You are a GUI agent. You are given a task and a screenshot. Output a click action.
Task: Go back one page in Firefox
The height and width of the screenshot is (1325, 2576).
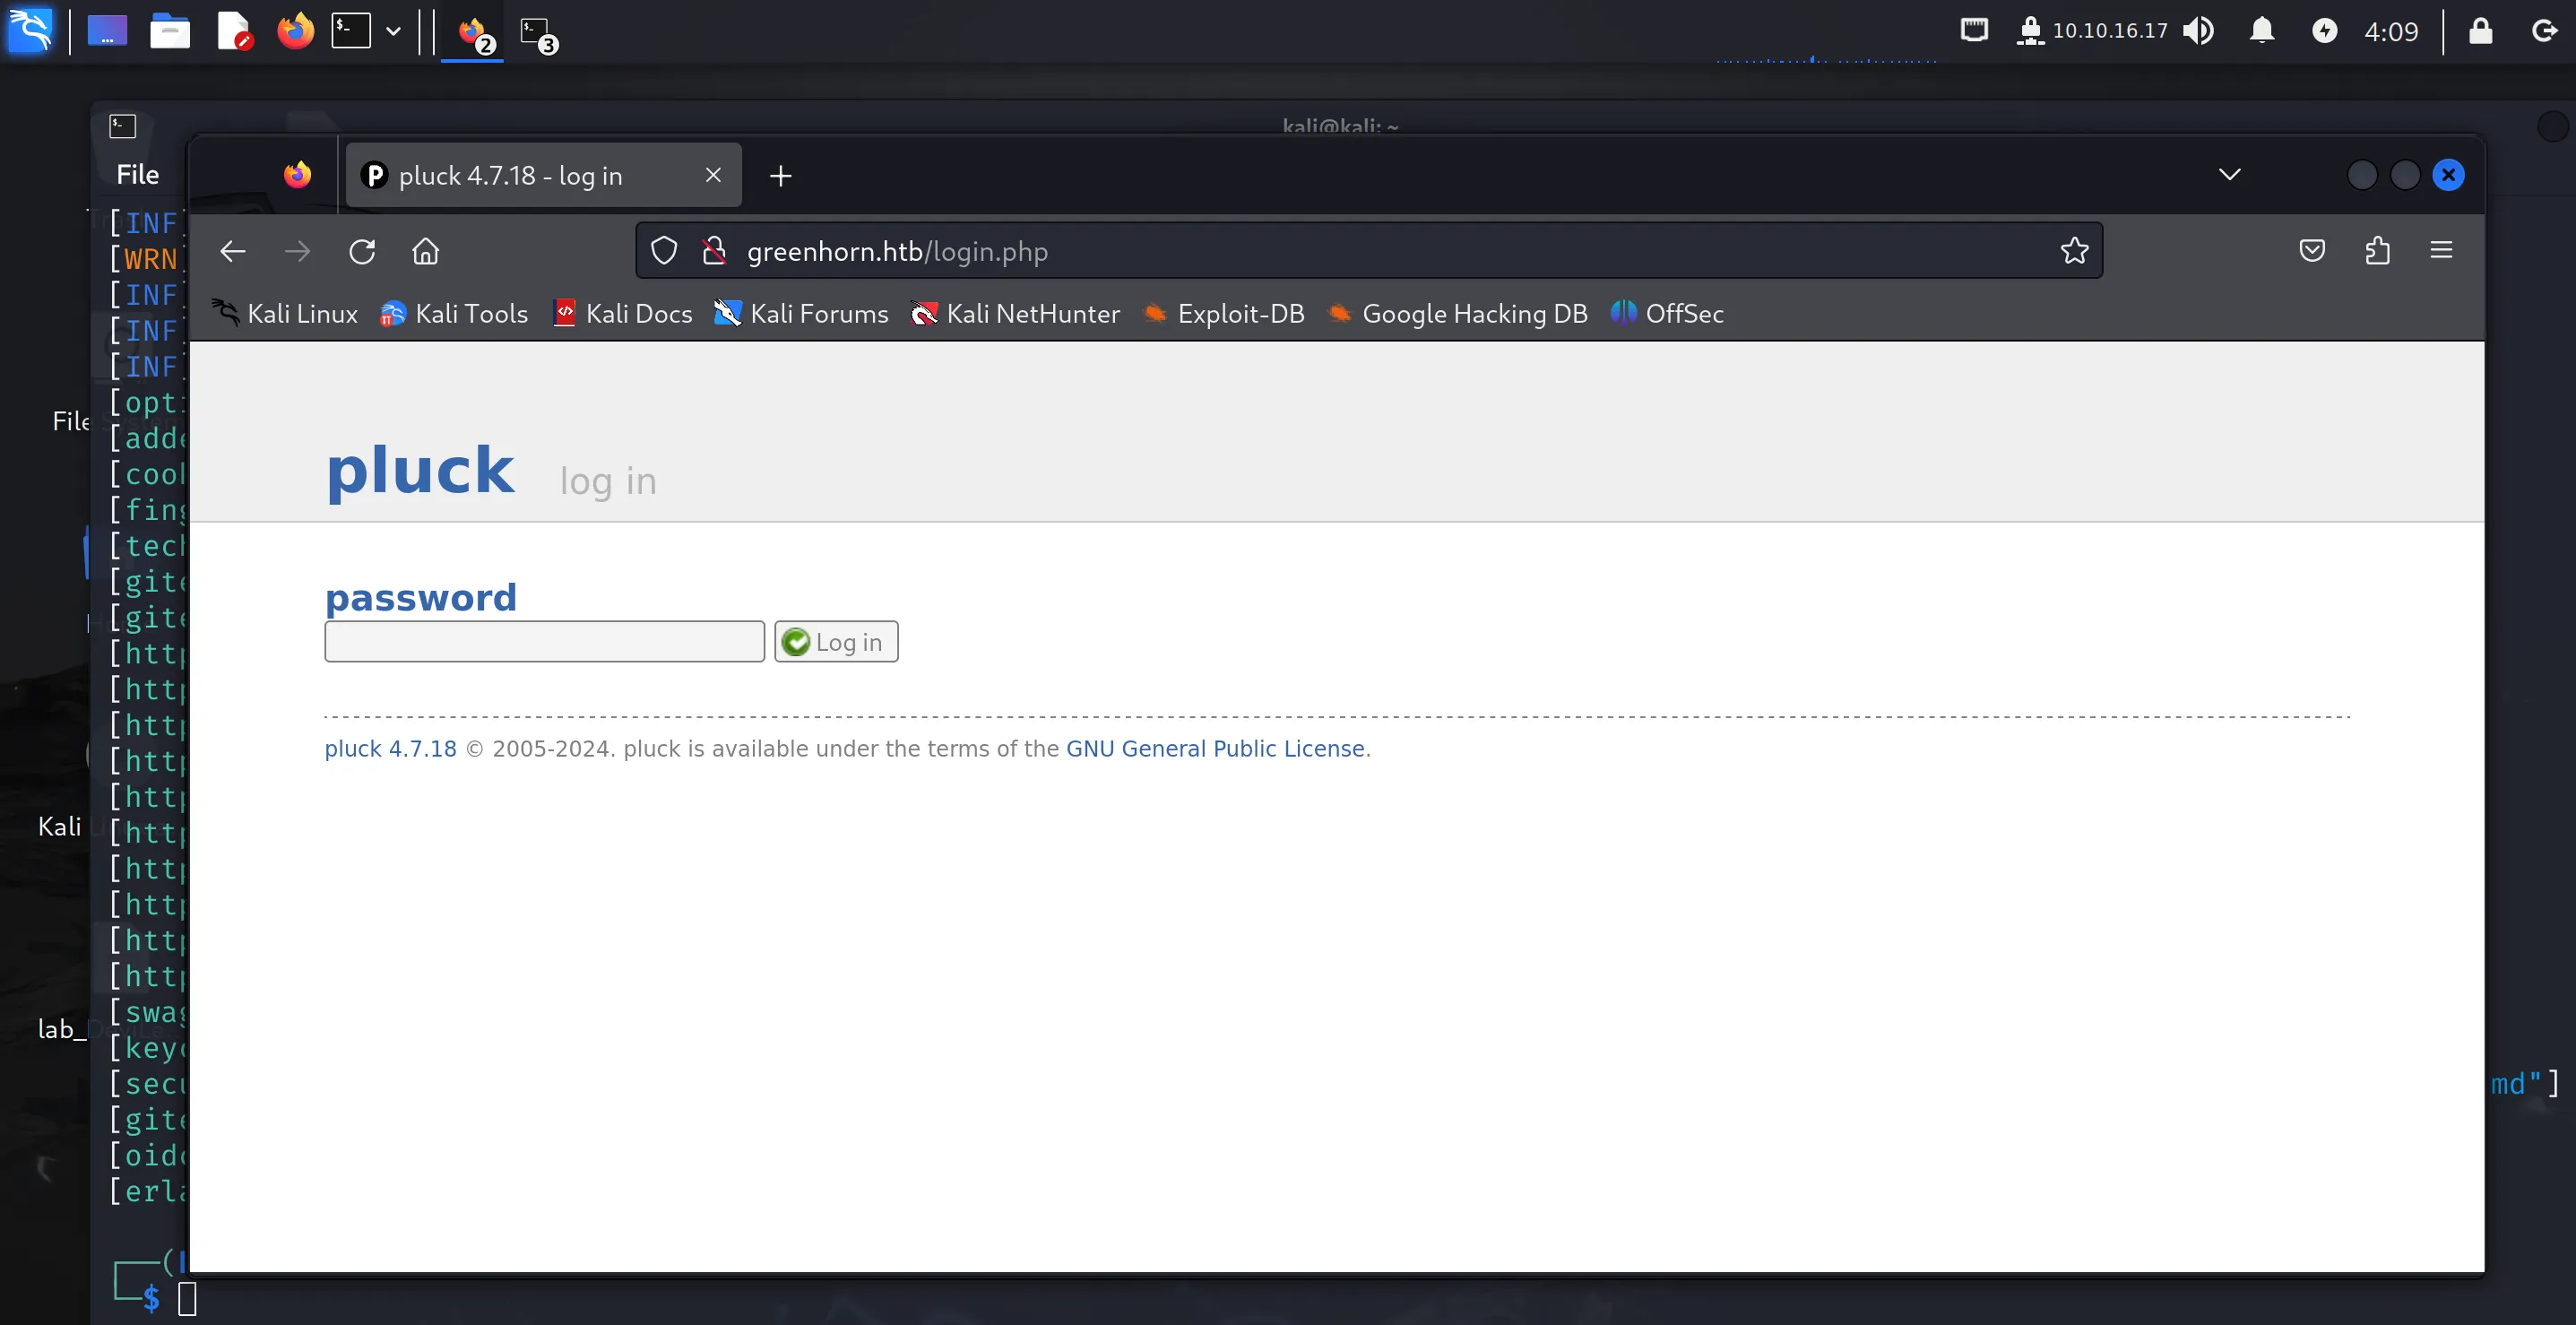tap(232, 251)
